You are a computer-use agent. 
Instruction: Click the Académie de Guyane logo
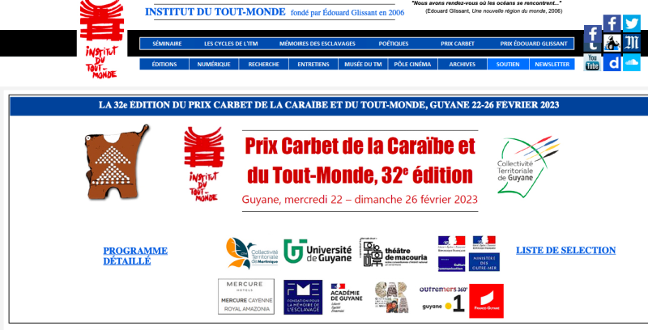click(347, 298)
